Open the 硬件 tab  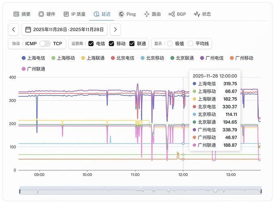tap(47, 14)
